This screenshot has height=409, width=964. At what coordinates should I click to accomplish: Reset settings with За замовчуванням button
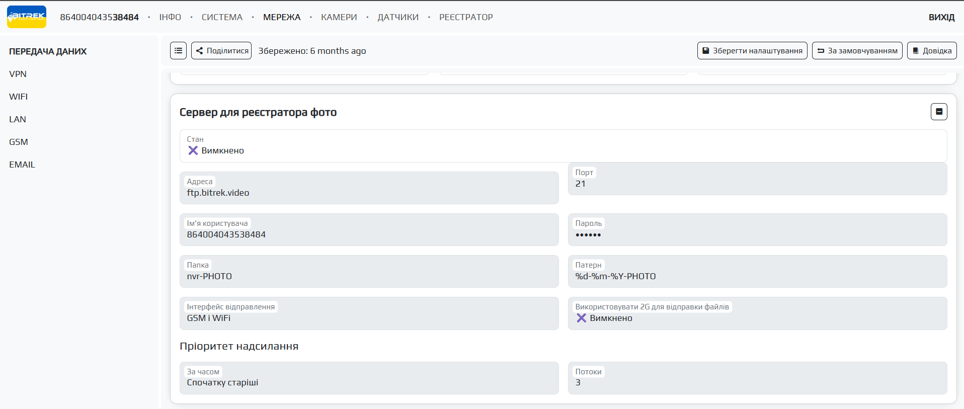click(857, 51)
